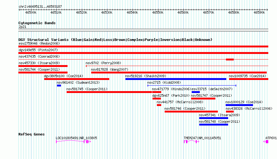This screenshot has height=159, width=277.
Task: Open nsv581747 (Cooper2011) label
Action: (211, 95)
